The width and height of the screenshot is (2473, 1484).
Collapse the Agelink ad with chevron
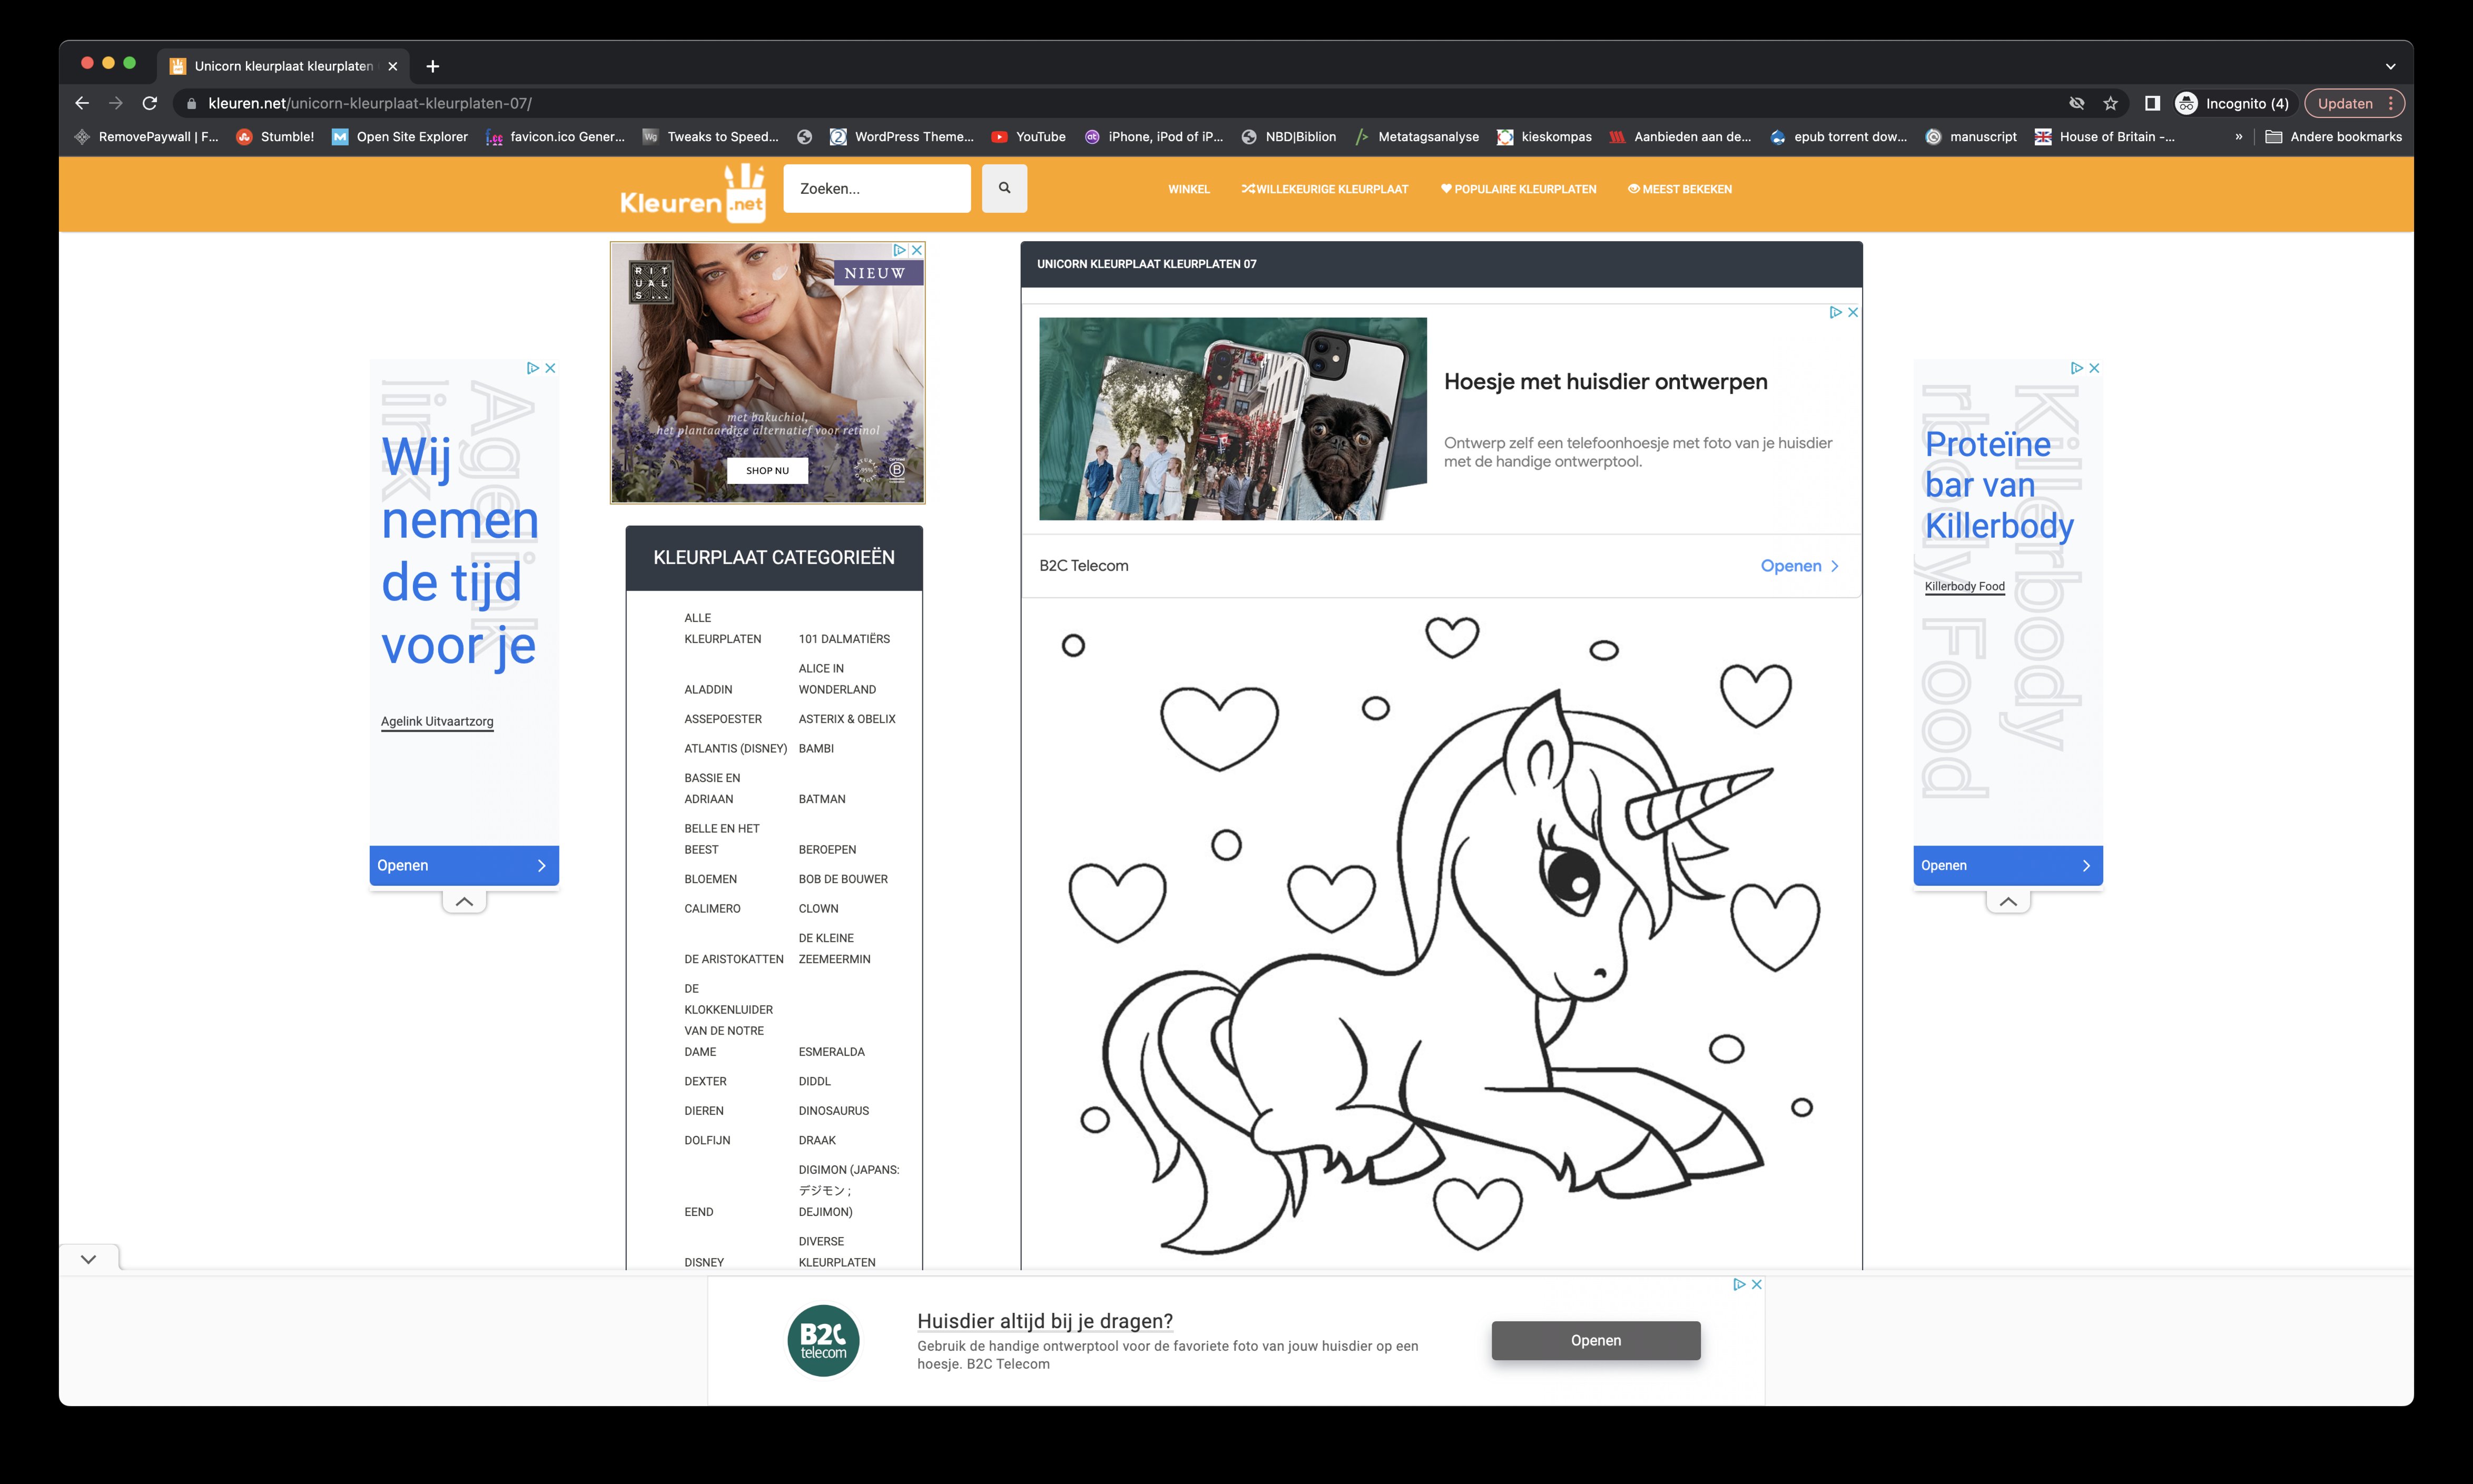[464, 901]
